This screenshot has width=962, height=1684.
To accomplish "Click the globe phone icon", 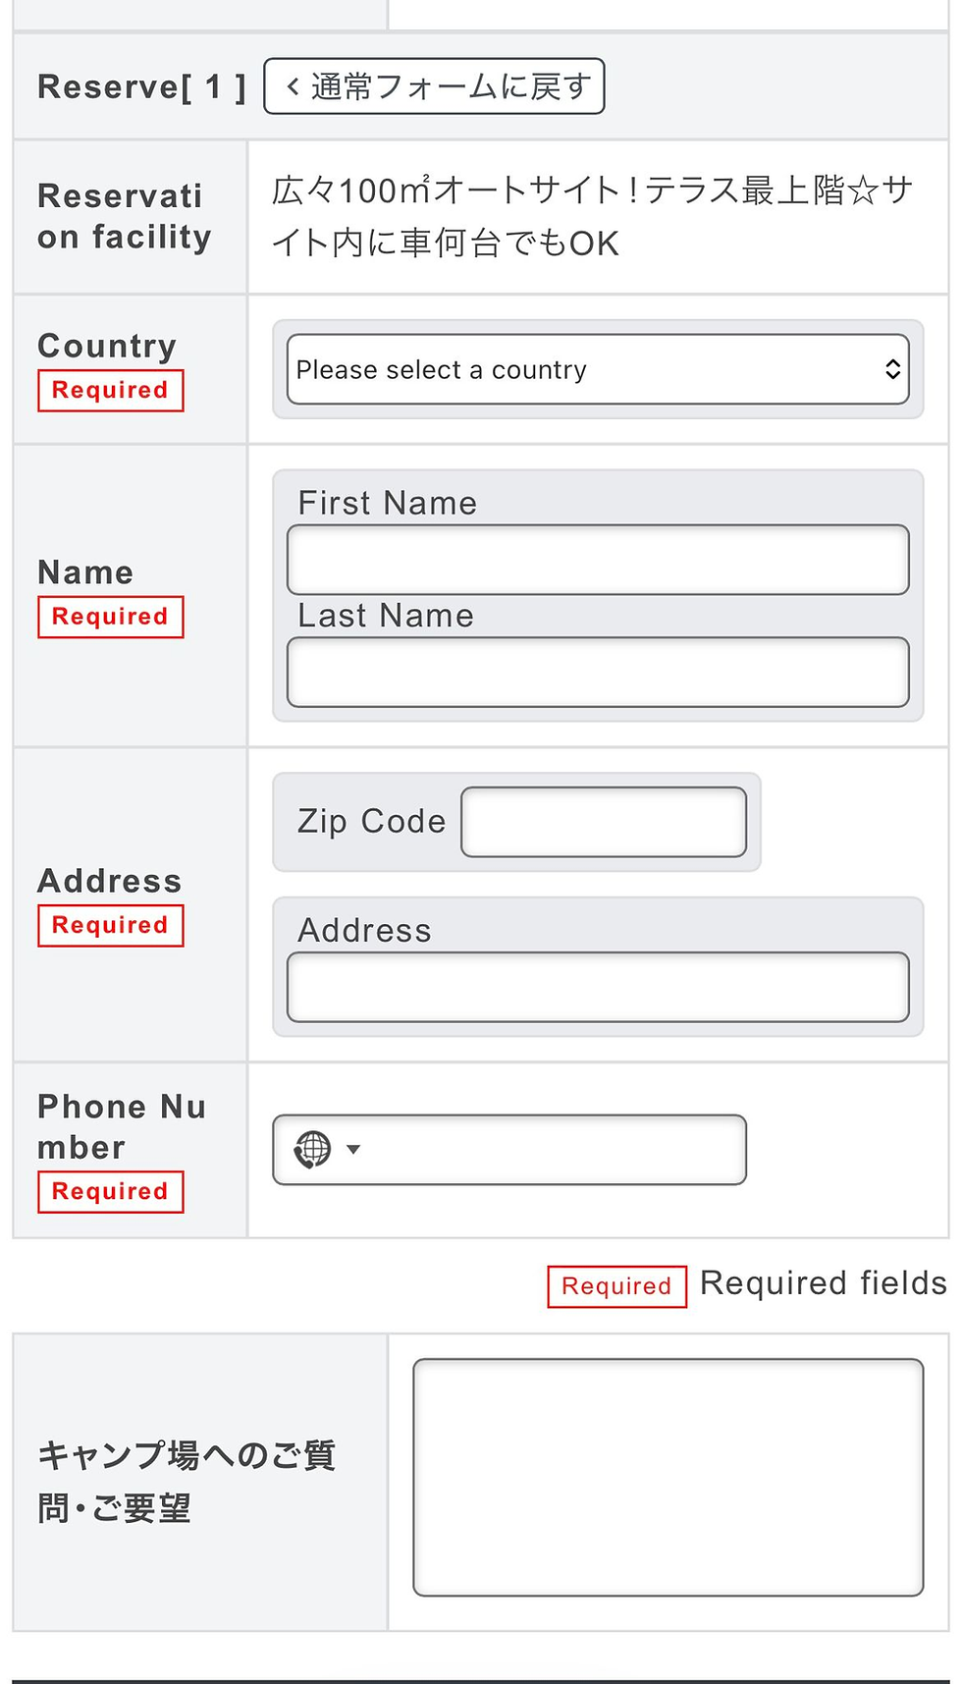I will coord(313,1149).
